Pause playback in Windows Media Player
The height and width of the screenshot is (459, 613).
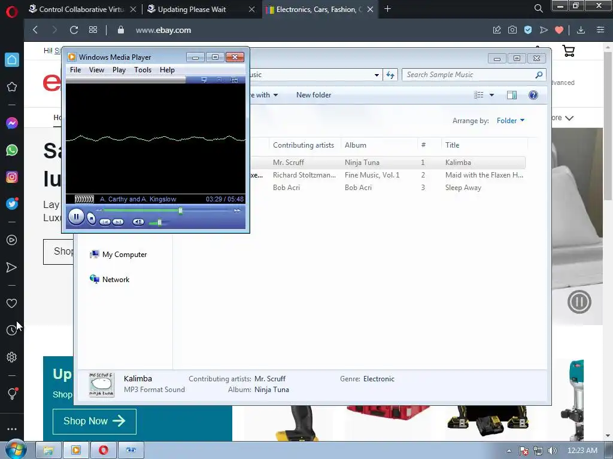(76, 216)
